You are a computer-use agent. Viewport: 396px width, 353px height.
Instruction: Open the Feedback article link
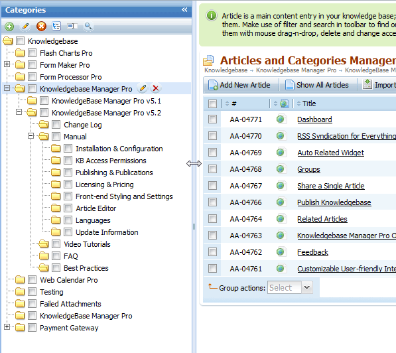[312, 252]
